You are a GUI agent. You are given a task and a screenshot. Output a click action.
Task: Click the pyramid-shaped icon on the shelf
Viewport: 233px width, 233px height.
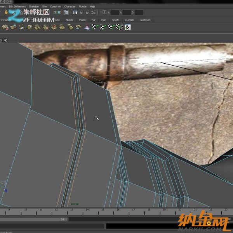pyautogui.click(x=87, y=27)
